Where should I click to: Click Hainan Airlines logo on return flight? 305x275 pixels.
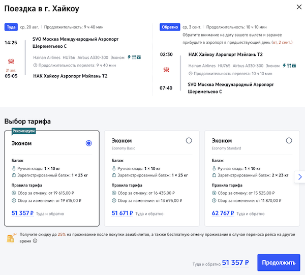point(166,69)
